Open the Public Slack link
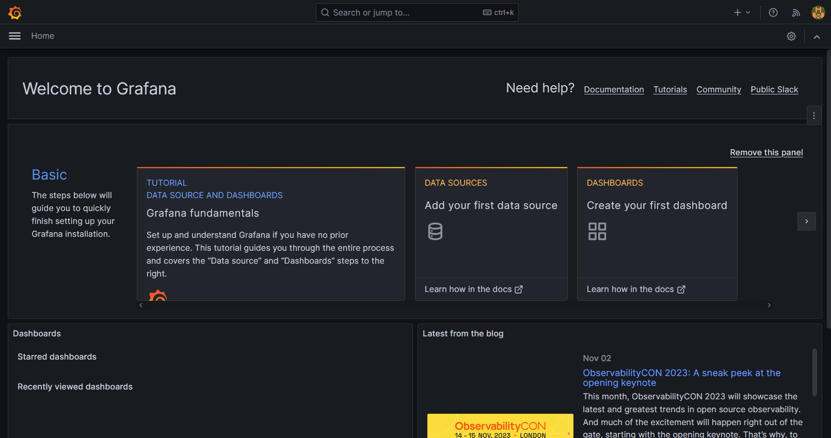The width and height of the screenshot is (831, 438). [774, 89]
